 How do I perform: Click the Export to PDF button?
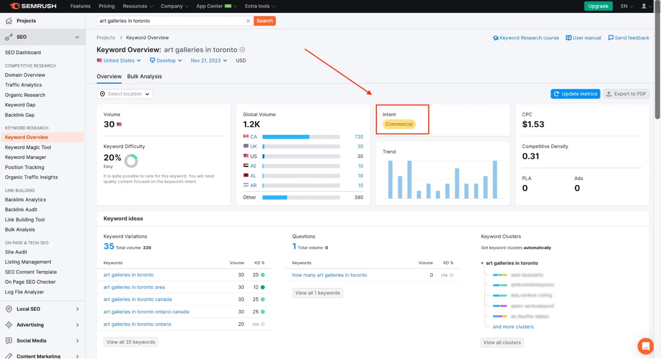(x=626, y=94)
